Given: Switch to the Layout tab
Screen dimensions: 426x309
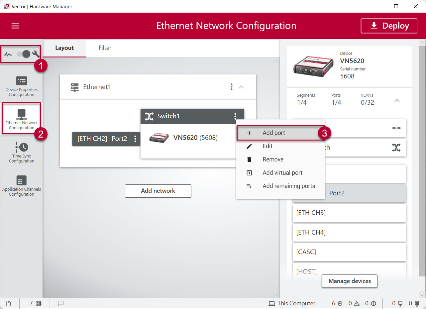Looking at the screenshot, I should 64,48.
